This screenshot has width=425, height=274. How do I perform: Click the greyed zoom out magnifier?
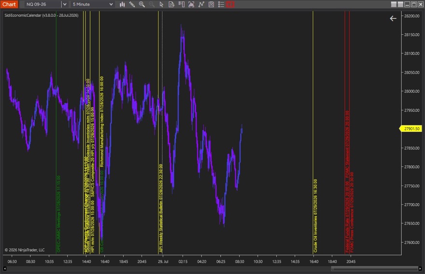click(152, 4)
